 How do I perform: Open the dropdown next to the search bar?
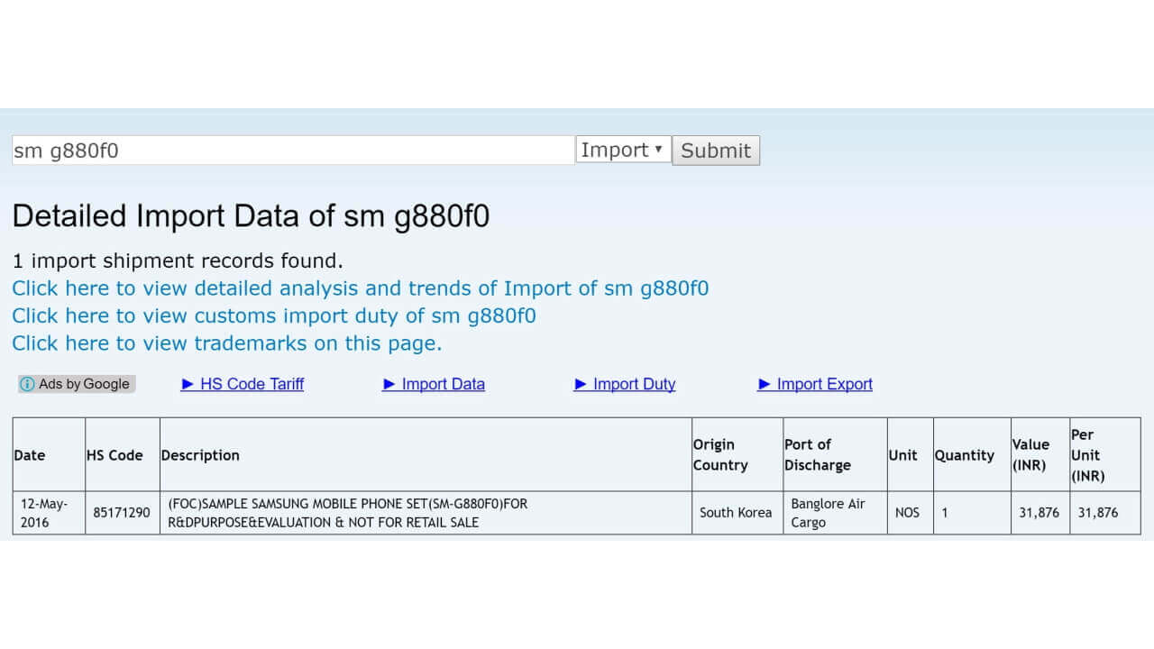coord(622,150)
